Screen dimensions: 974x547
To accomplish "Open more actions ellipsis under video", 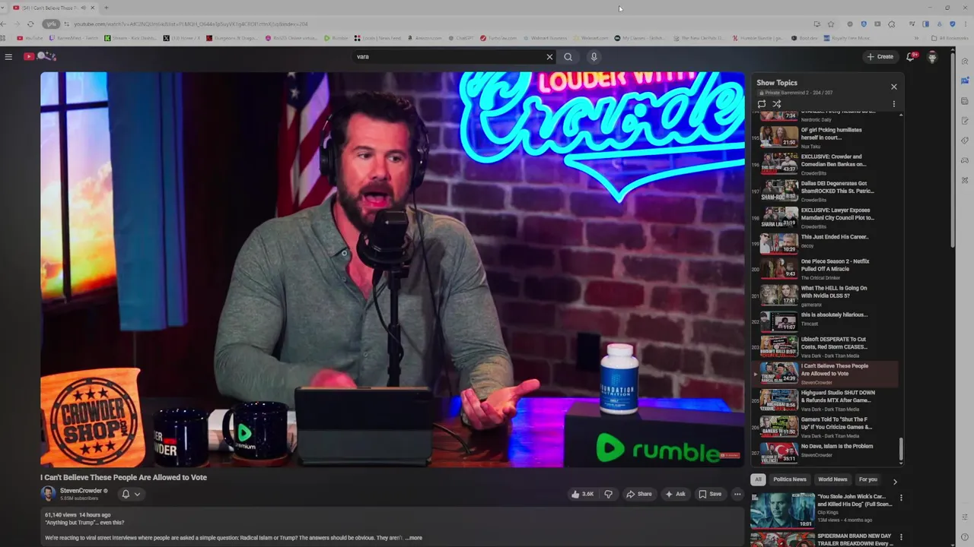I will tap(737, 494).
